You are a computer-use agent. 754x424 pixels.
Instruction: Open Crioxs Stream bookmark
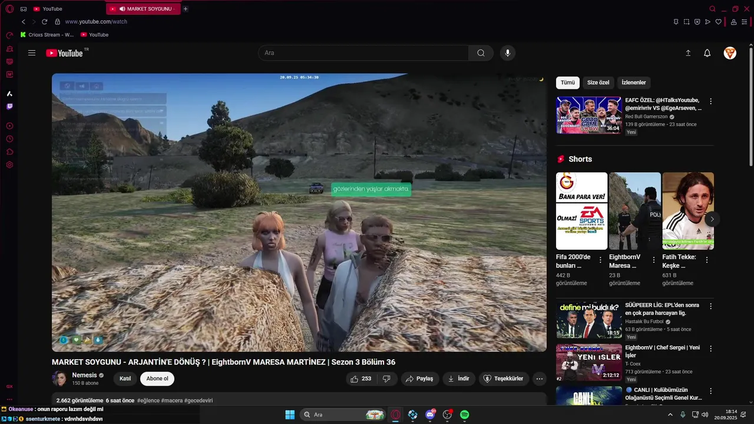47,35
